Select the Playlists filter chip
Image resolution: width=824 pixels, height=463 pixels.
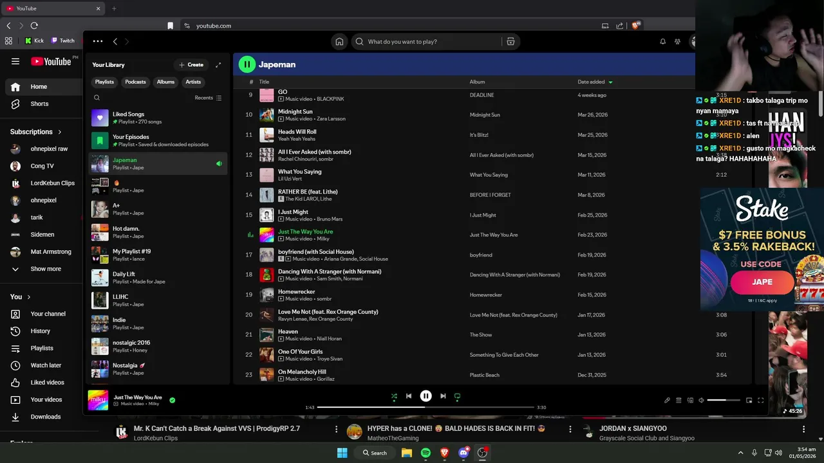click(x=104, y=82)
